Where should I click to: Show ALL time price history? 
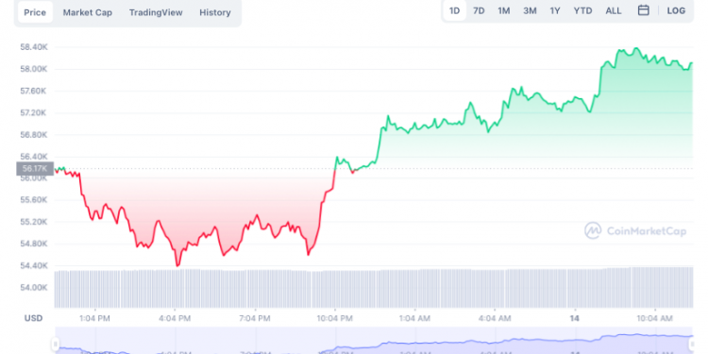[614, 10]
